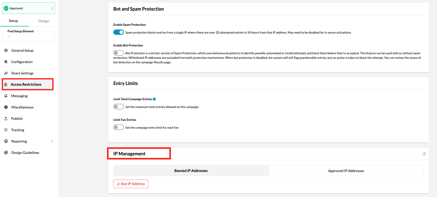Click the IP Management help icon

pos(424,154)
